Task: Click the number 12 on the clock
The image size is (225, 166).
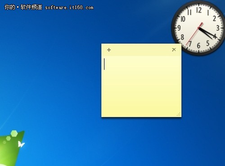Action: [199, 10]
